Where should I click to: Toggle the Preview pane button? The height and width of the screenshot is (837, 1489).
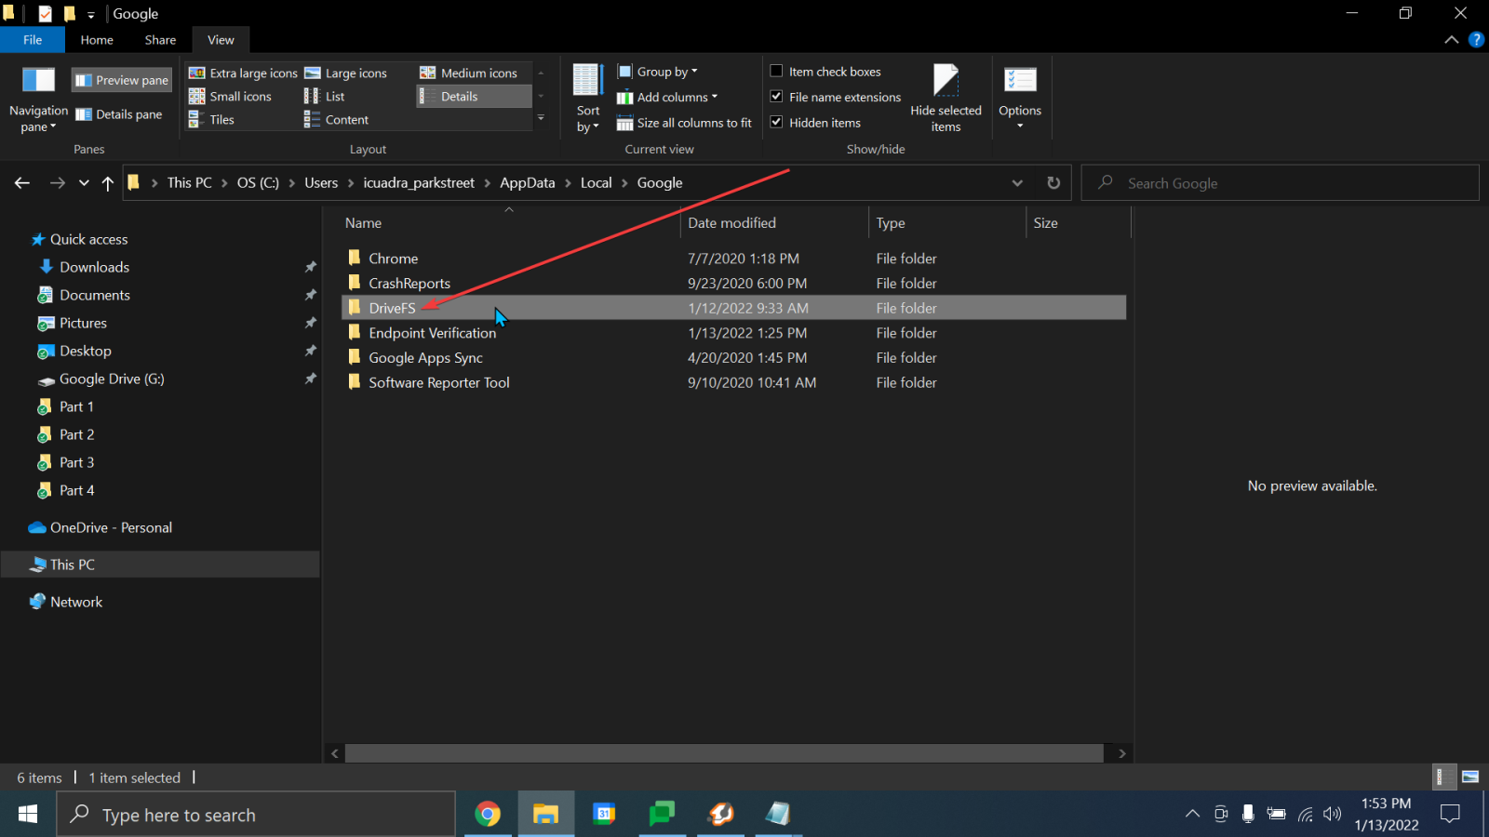tap(122, 80)
